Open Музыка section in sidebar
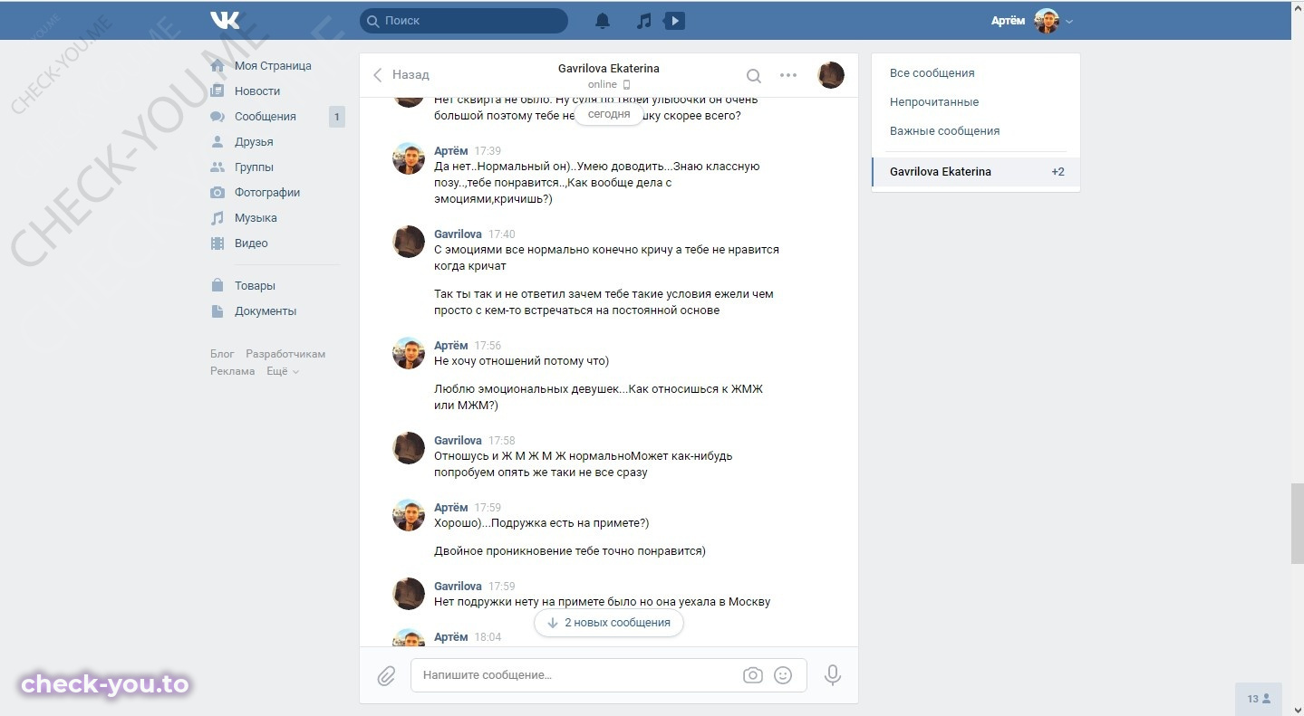The image size is (1304, 716). tap(256, 218)
